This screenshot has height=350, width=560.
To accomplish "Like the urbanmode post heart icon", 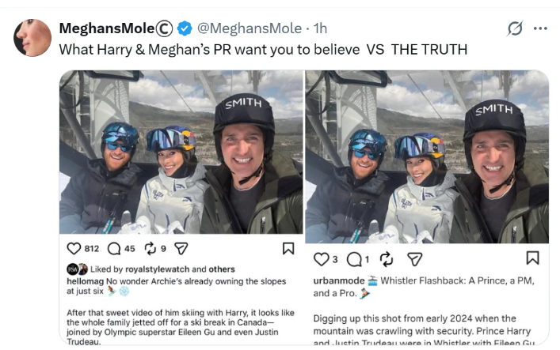I will (x=321, y=259).
